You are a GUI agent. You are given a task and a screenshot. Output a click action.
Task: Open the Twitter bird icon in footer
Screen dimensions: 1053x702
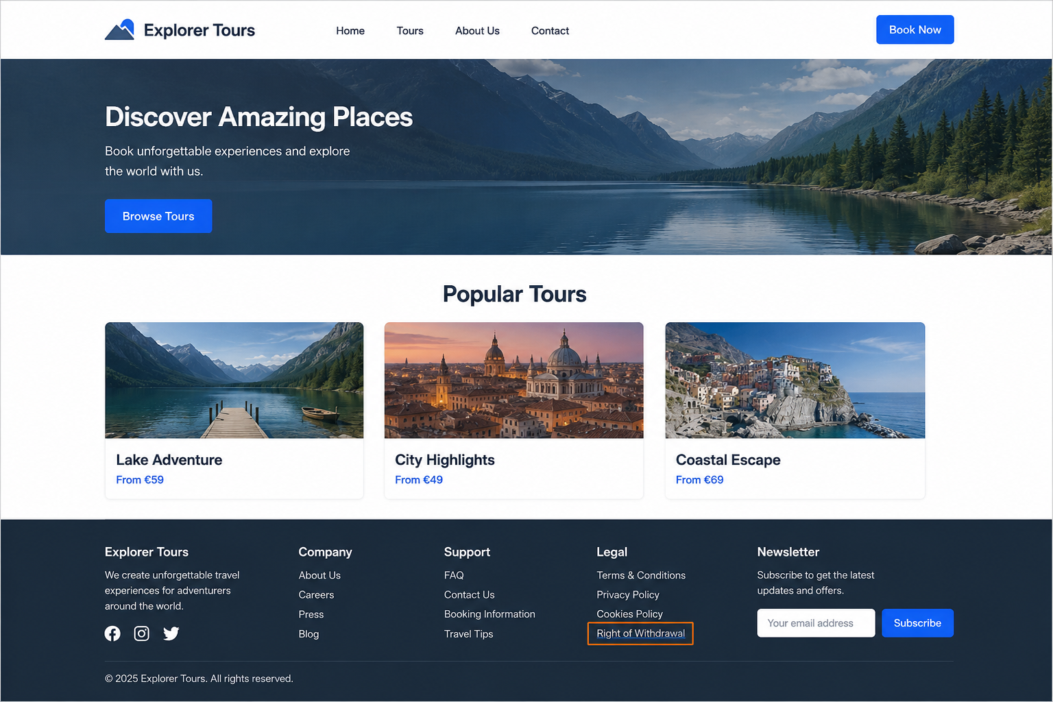171,633
